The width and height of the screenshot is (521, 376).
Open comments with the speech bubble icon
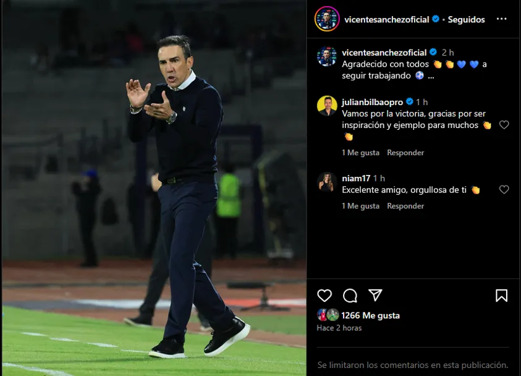tap(350, 296)
